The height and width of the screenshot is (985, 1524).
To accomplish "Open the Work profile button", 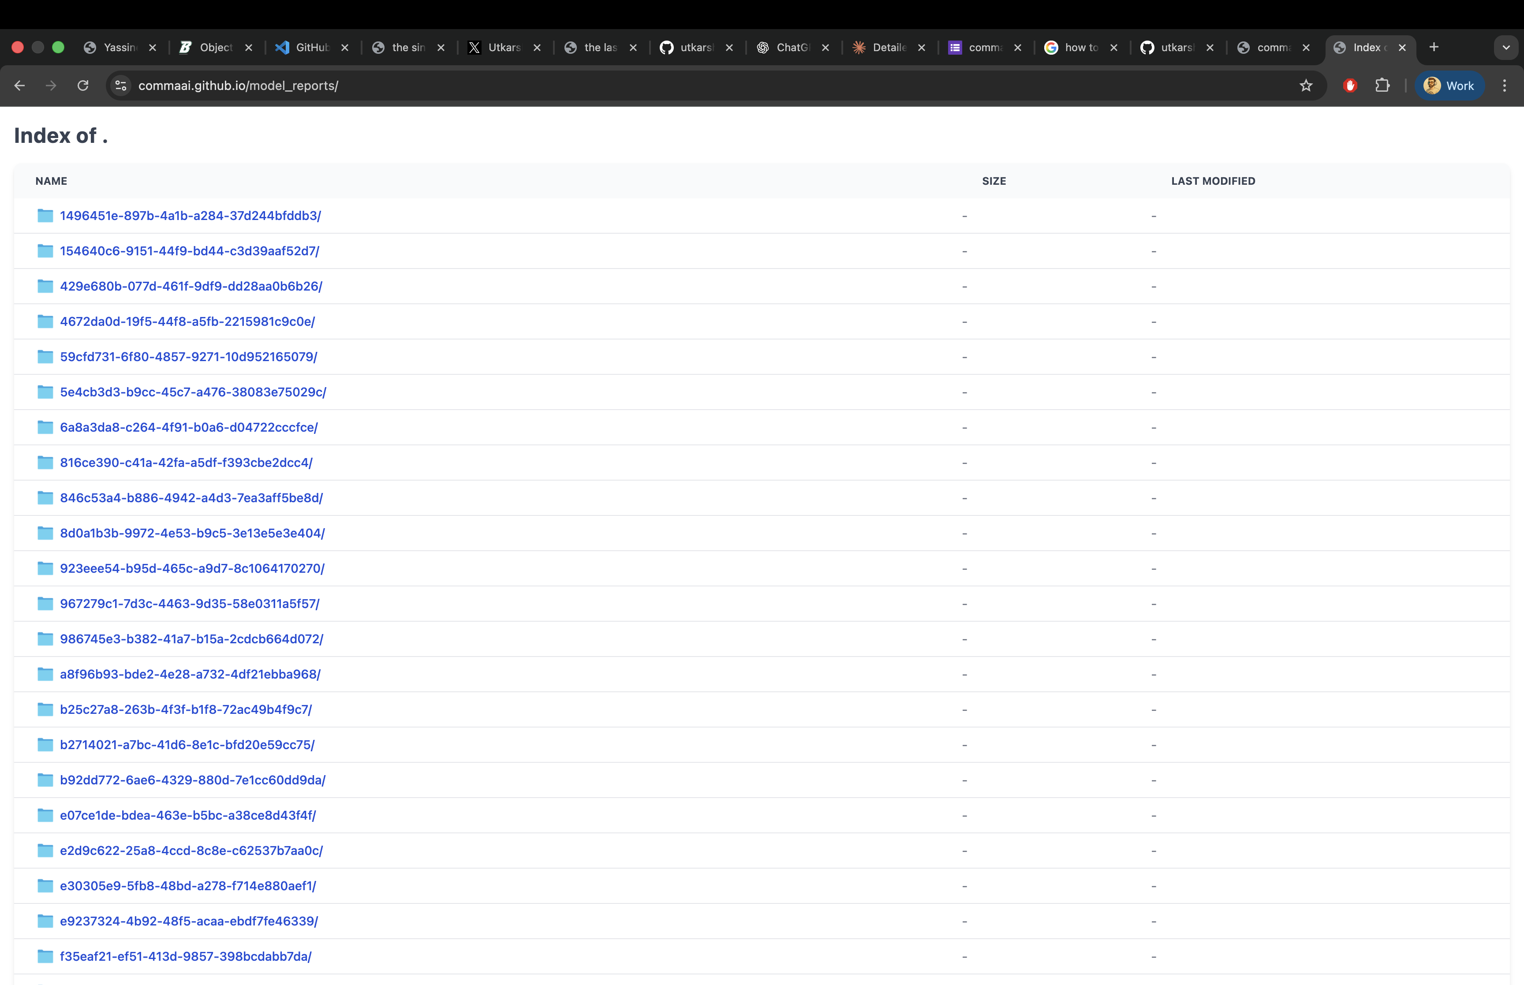I will 1450,86.
